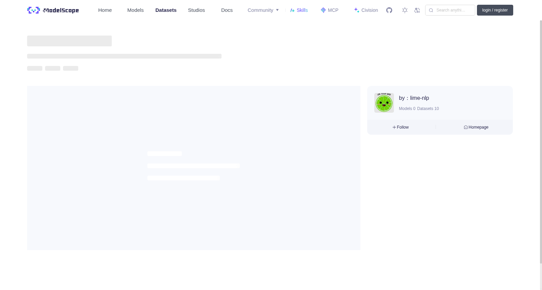Open the Docs menu item

pos(227,10)
